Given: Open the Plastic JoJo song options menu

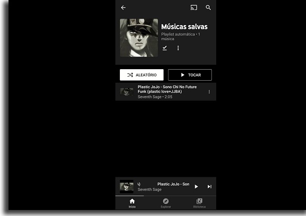Looking at the screenshot, I should point(209,92).
